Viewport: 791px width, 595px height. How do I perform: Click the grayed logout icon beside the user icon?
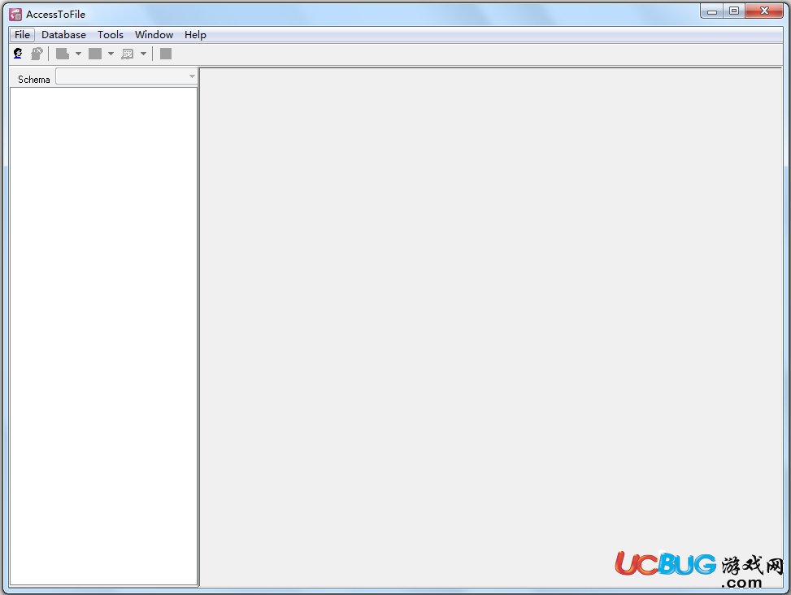[37, 54]
